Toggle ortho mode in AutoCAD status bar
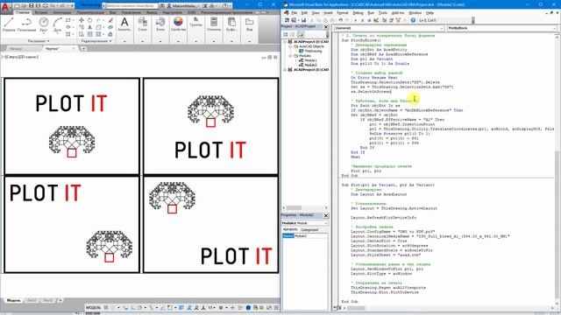This screenshot has width=561, height=315. tap(132, 307)
